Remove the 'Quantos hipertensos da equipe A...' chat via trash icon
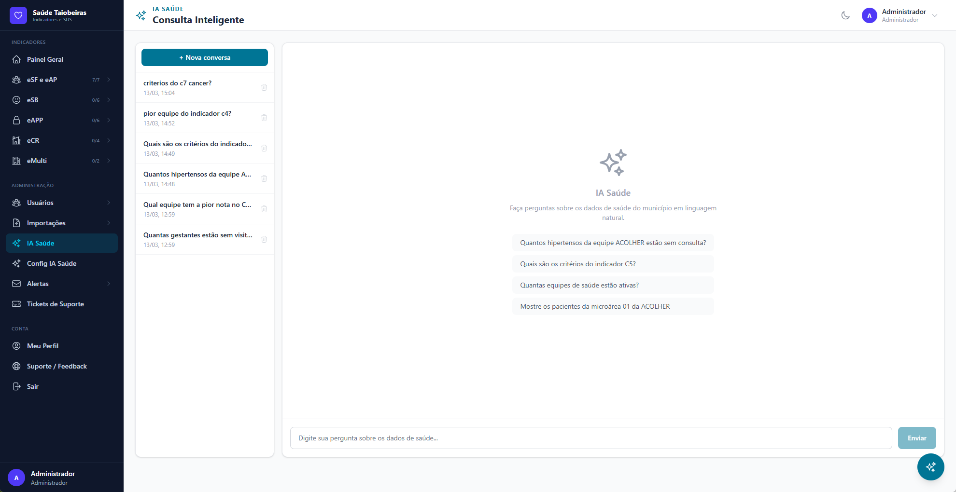Image resolution: width=956 pixels, height=492 pixels. [x=264, y=178]
